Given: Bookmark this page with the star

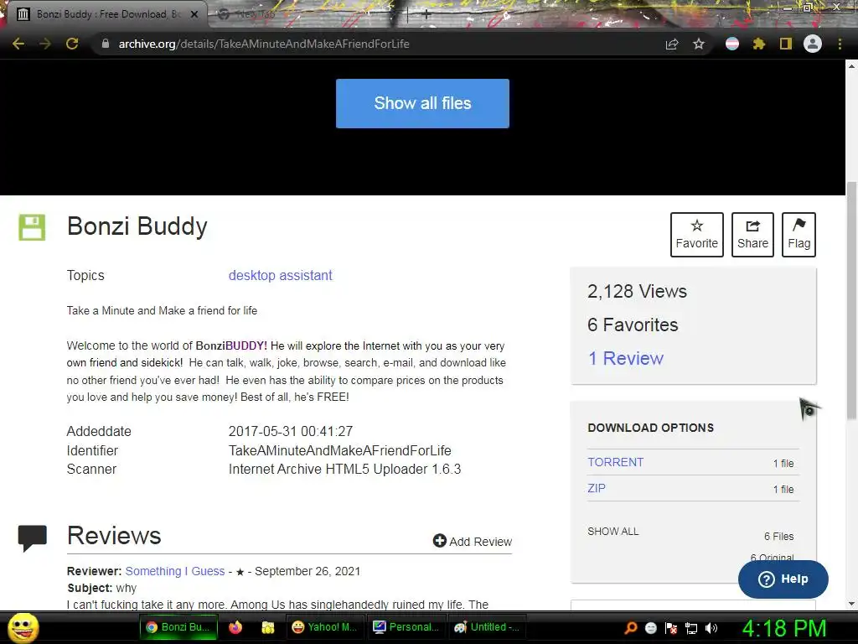Looking at the screenshot, I should click(x=699, y=44).
